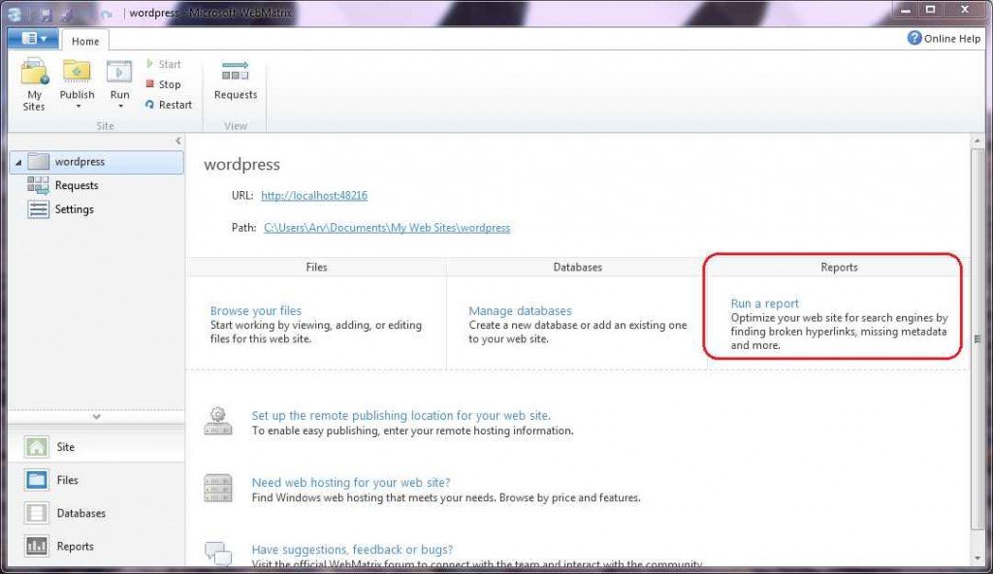Click the wordpress page heading
993x574 pixels.
pyautogui.click(x=241, y=165)
